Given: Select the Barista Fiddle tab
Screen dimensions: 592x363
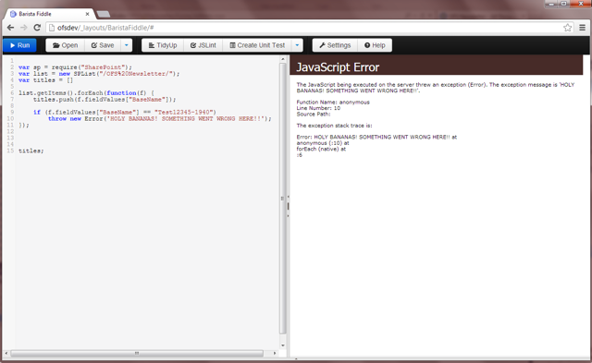Looking at the screenshot, I should (x=49, y=14).
